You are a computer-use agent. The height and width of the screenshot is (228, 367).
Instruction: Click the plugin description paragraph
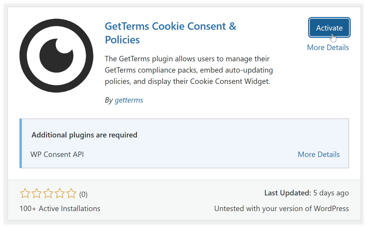tap(189, 70)
